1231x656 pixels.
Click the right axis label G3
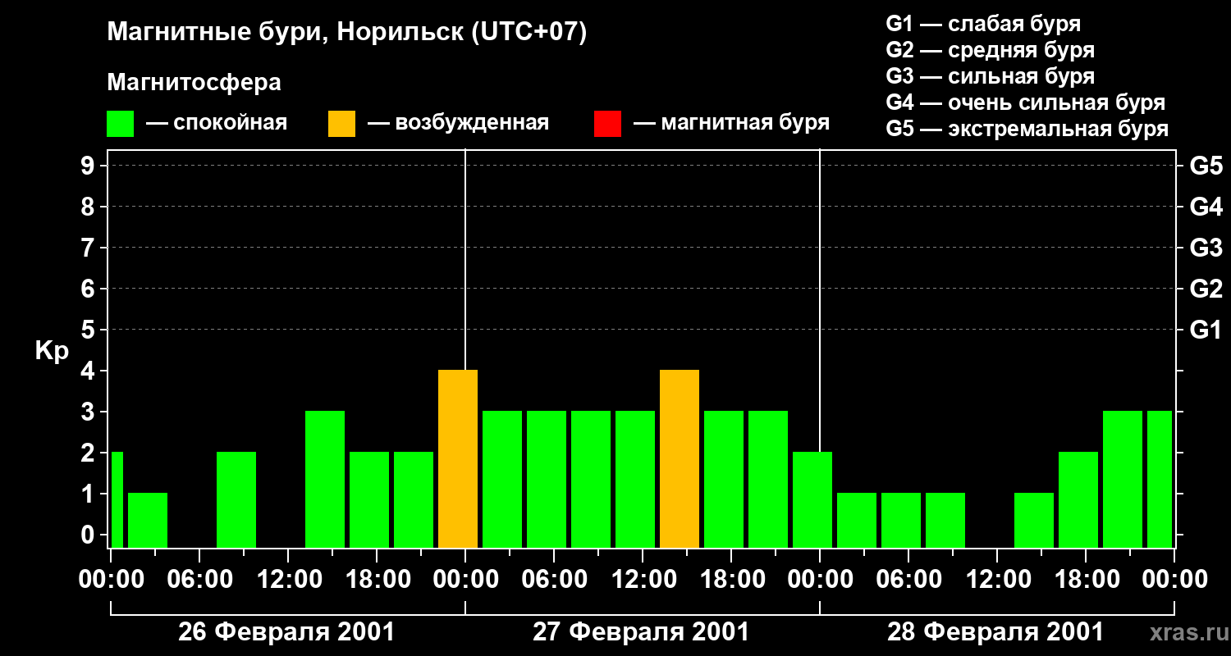[1206, 248]
